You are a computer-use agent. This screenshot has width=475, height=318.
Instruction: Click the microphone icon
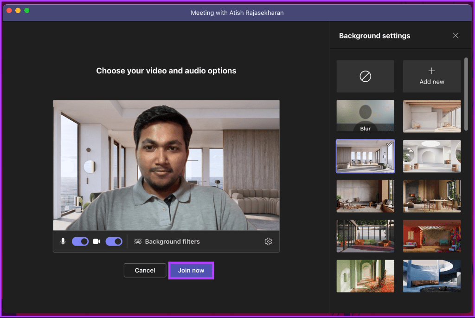[63, 241]
